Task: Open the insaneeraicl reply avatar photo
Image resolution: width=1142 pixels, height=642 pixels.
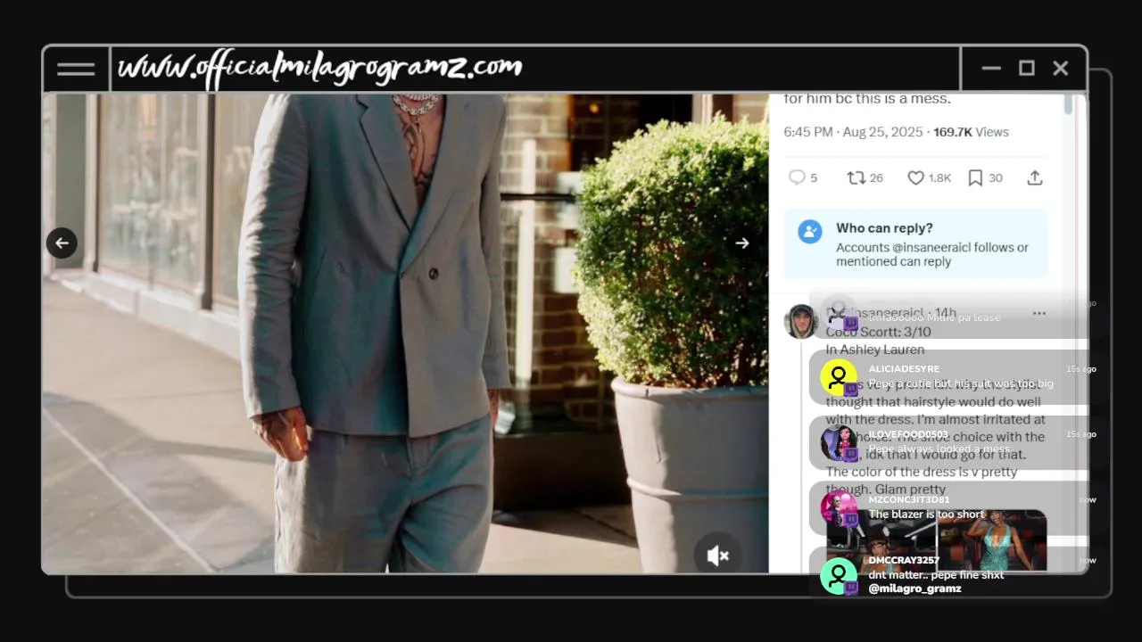Action: coord(801,321)
